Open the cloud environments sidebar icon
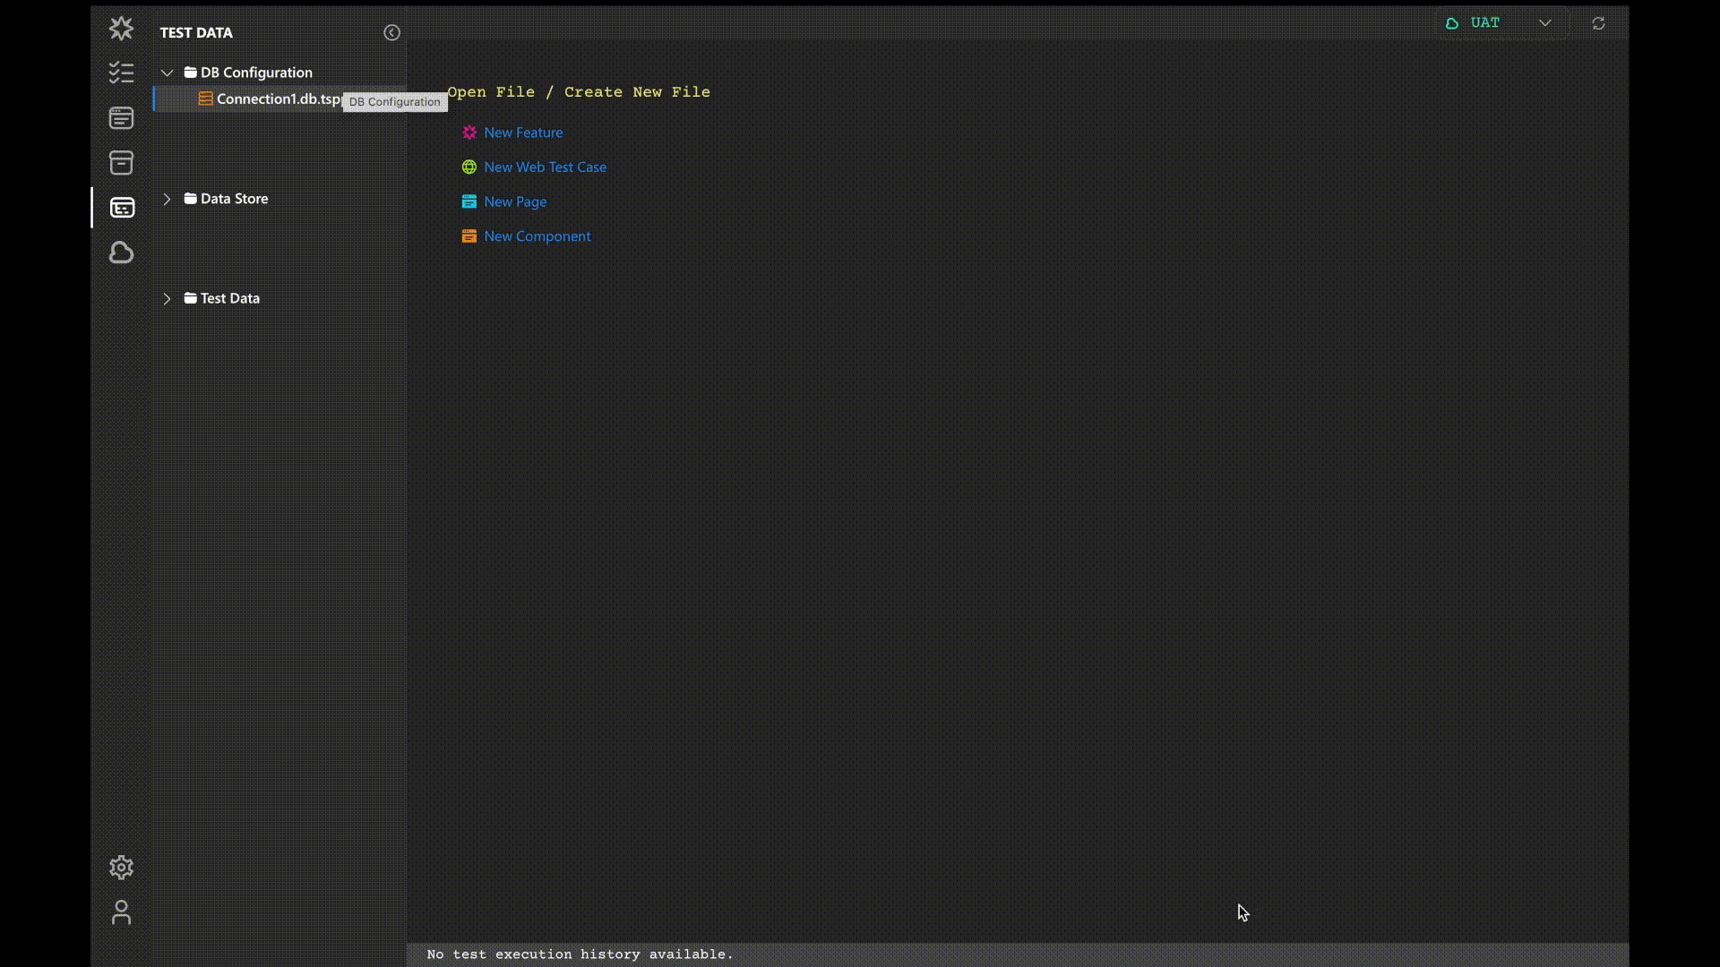Viewport: 1720px width, 967px height. (x=121, y=252)
